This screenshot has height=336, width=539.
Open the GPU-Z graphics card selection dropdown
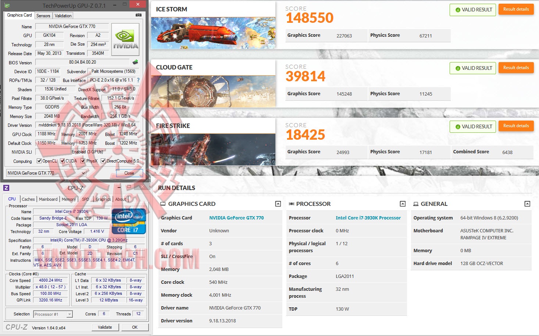tap(46, 173)
